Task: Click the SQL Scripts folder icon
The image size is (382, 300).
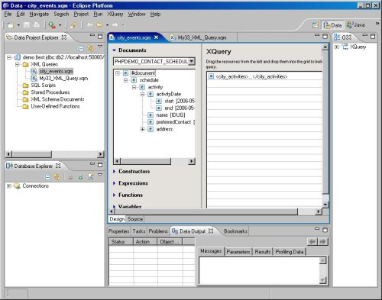Action: click(25, 85)
